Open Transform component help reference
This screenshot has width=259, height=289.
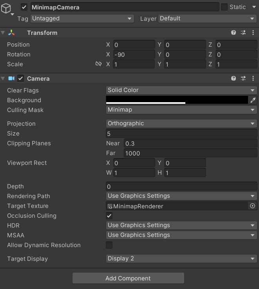[234, 33]
